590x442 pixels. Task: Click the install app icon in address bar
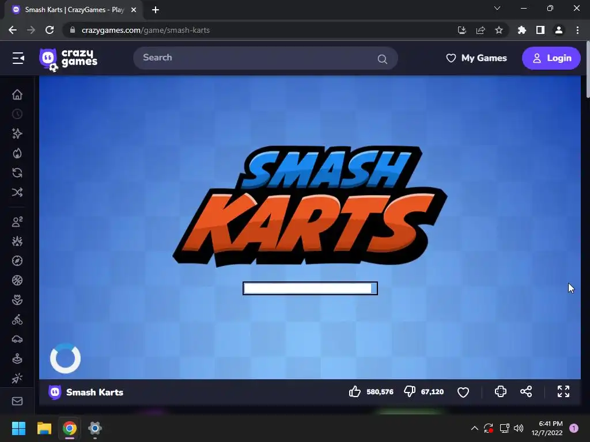pos(462,30)
